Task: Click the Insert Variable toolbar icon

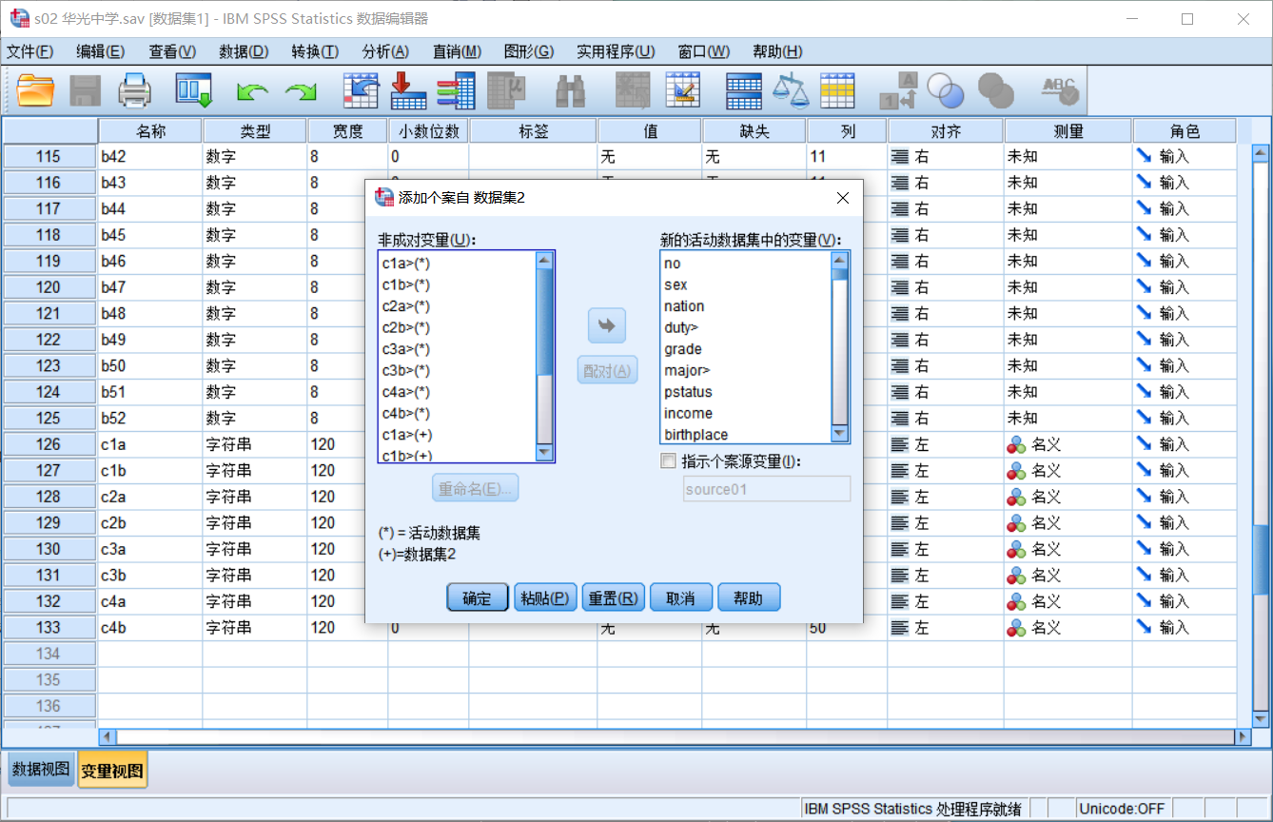Action: pos(682,90)
